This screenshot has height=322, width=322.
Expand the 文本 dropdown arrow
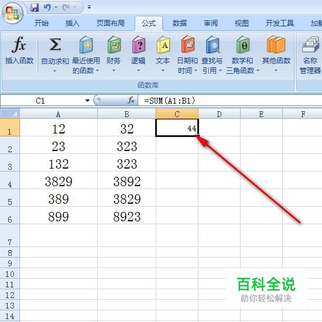point(163,71)
